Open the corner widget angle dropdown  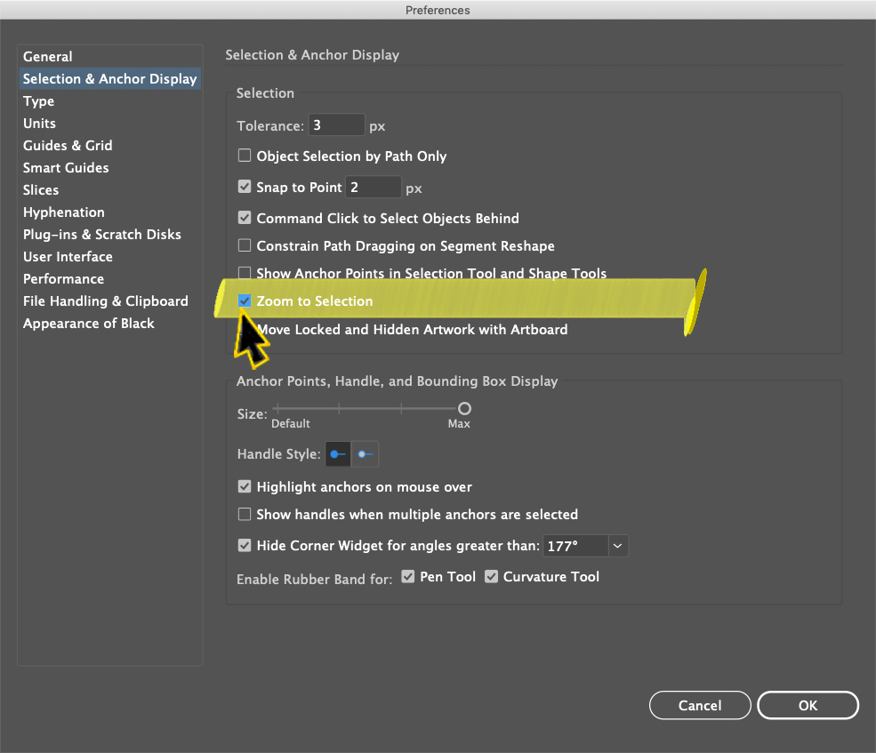pos(617,546)
